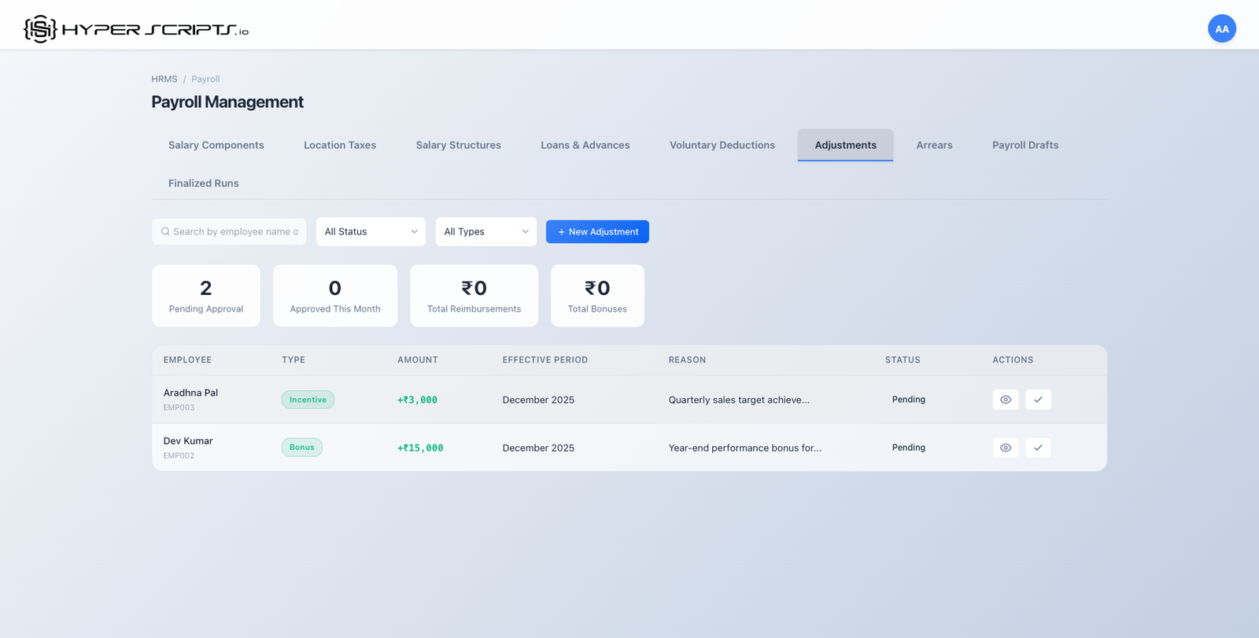Open the Voluntary Deductions tab
1259x638 pixels.
coord(722,146)
